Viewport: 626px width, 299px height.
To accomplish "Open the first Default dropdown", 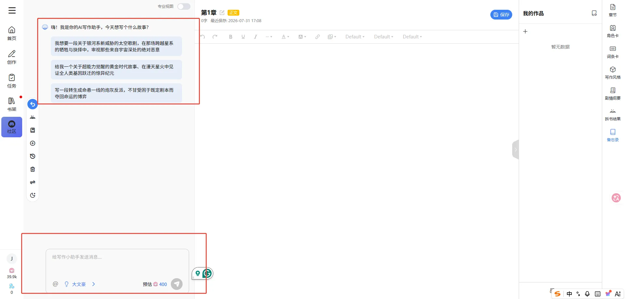I will (355, 37).
